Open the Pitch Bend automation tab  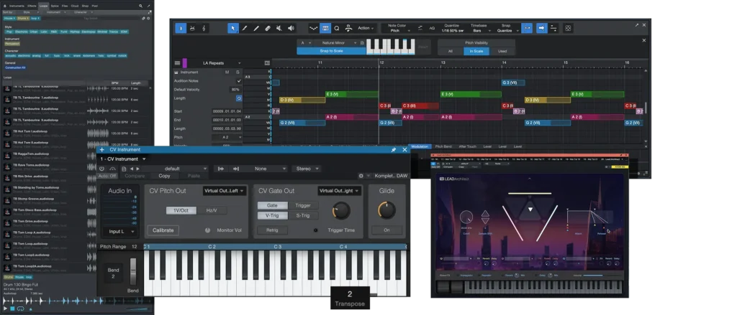pyautogui.click(x=444, y=146)
